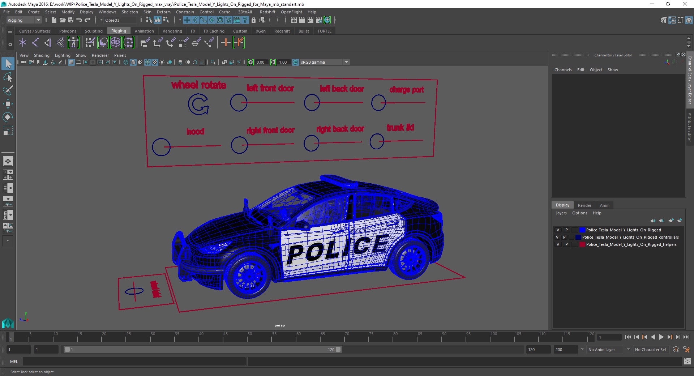Image resolution: width=694 pixels, height=376 pixels.
Task: Click the Set Key plus shelf icon
Action: coord(226,43)
